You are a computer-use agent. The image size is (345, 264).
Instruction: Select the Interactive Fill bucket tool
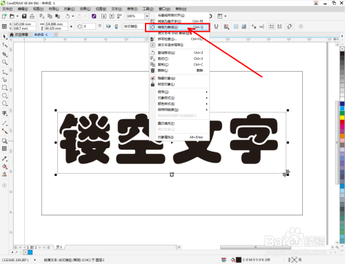4,167
